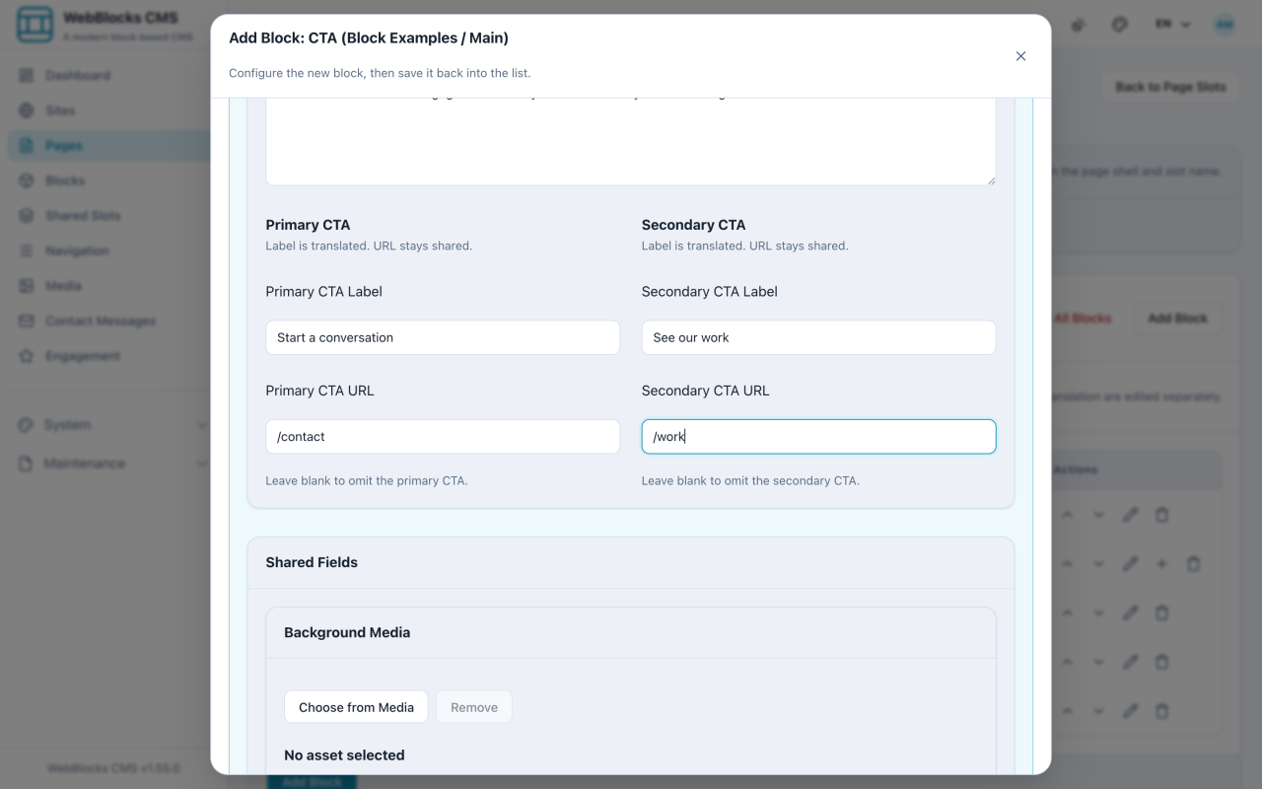Click the Secondary CTA Label input field
This screenshot has width=1262, height=789.
tap(818, 337)
